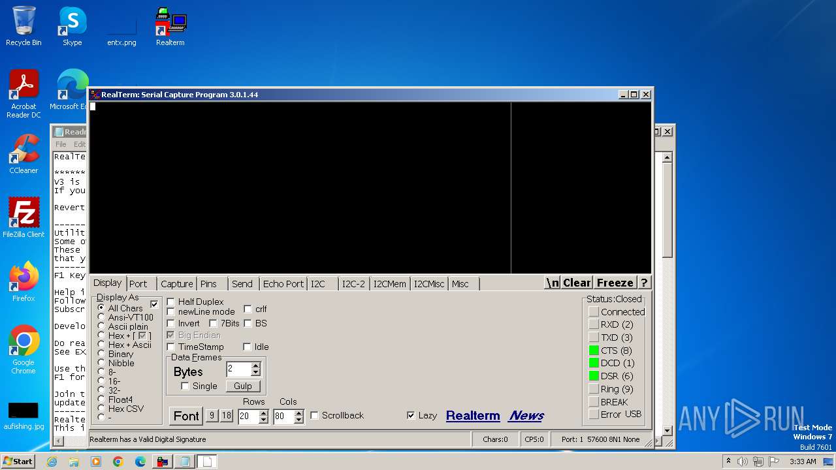
Task: Select aufishing.jpg desktop file
Action: coord(24,416)
